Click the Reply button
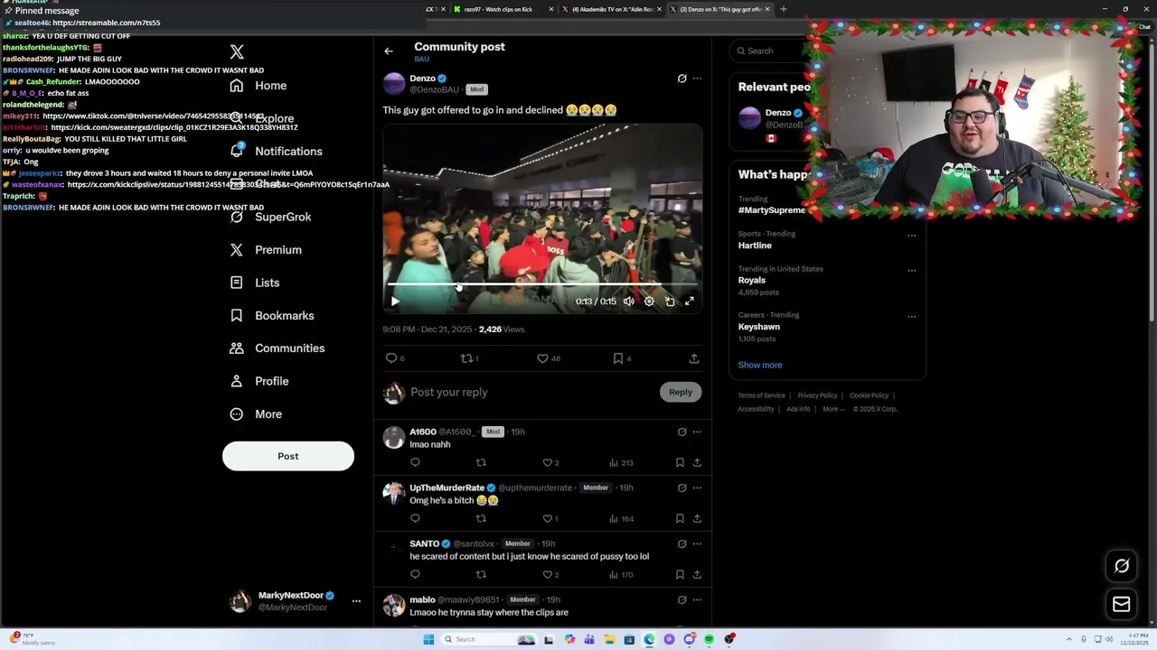 (x=681, y=392)
